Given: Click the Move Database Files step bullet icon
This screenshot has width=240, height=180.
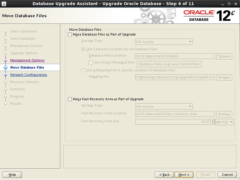Looking at the screenshot, I should (6, 67).
